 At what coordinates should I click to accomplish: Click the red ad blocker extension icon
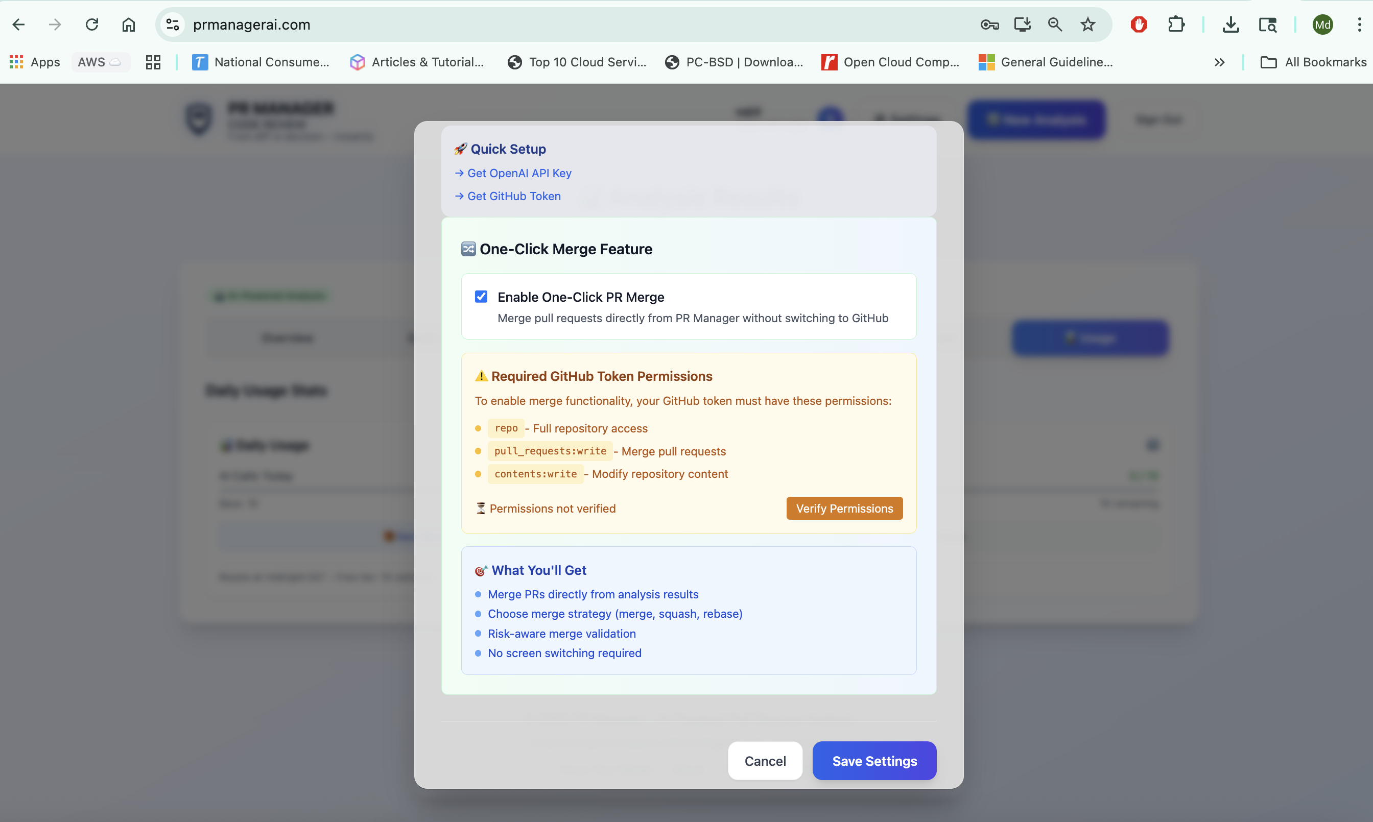pos(1139,25)
